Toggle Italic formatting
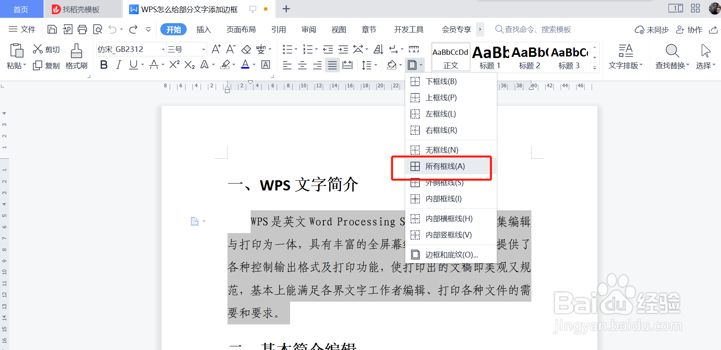This screenshot has height=350, width=721. (x=118, y=65)
